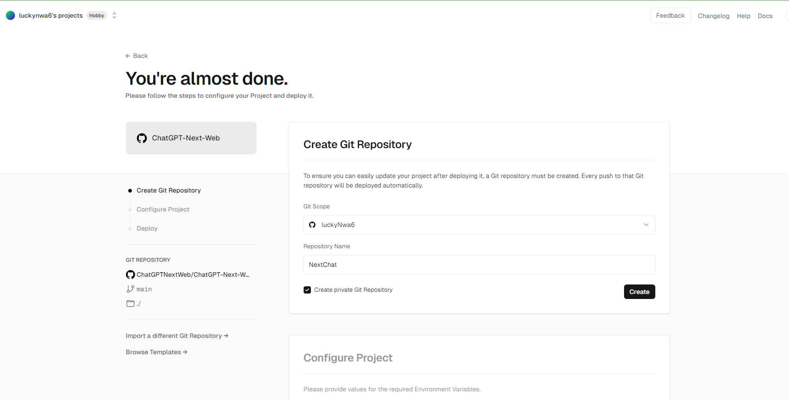Go Back using the arrow link
Screen dimensions: 789x400
click(x=137, y=56)
